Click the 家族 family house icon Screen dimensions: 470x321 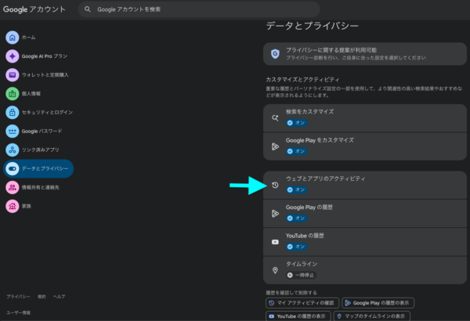13,206
